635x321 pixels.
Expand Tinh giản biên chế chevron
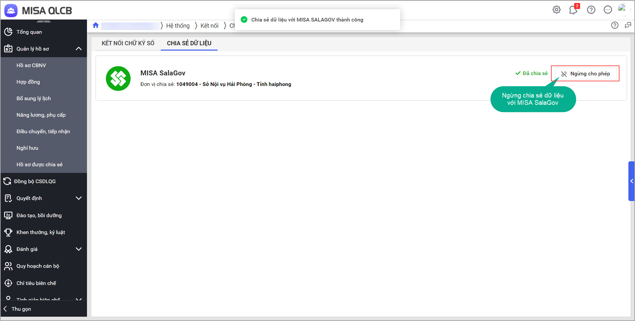coord(79,299)
